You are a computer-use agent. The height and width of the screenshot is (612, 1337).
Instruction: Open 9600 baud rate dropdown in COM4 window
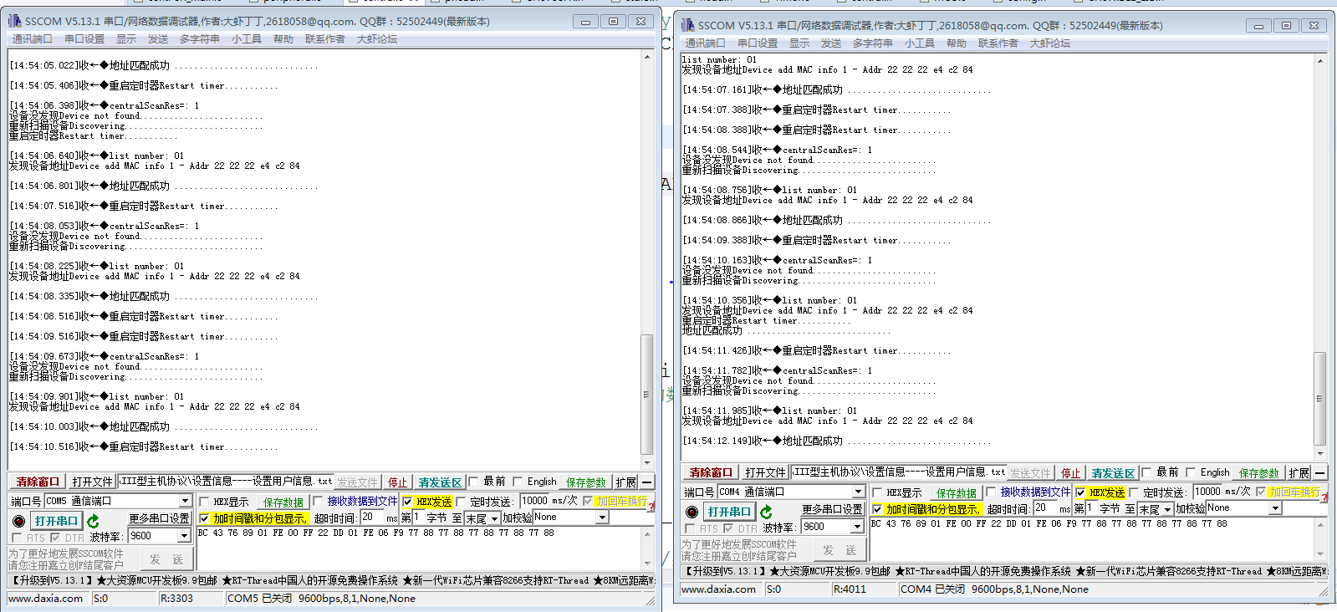[x=857, y=527]
